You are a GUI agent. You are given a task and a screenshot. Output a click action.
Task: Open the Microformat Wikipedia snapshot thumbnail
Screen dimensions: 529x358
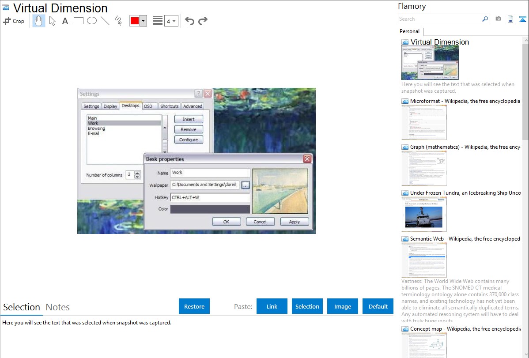tap(424, 122)
